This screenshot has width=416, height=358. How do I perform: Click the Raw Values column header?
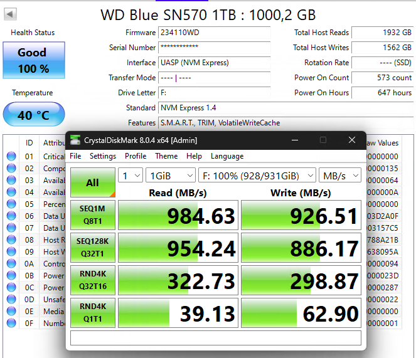click(x=383, y=143)
